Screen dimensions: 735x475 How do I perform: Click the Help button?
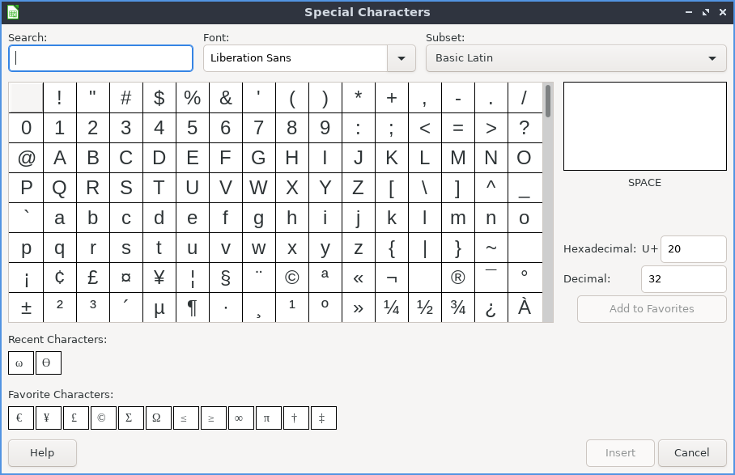tap(42, 453)
